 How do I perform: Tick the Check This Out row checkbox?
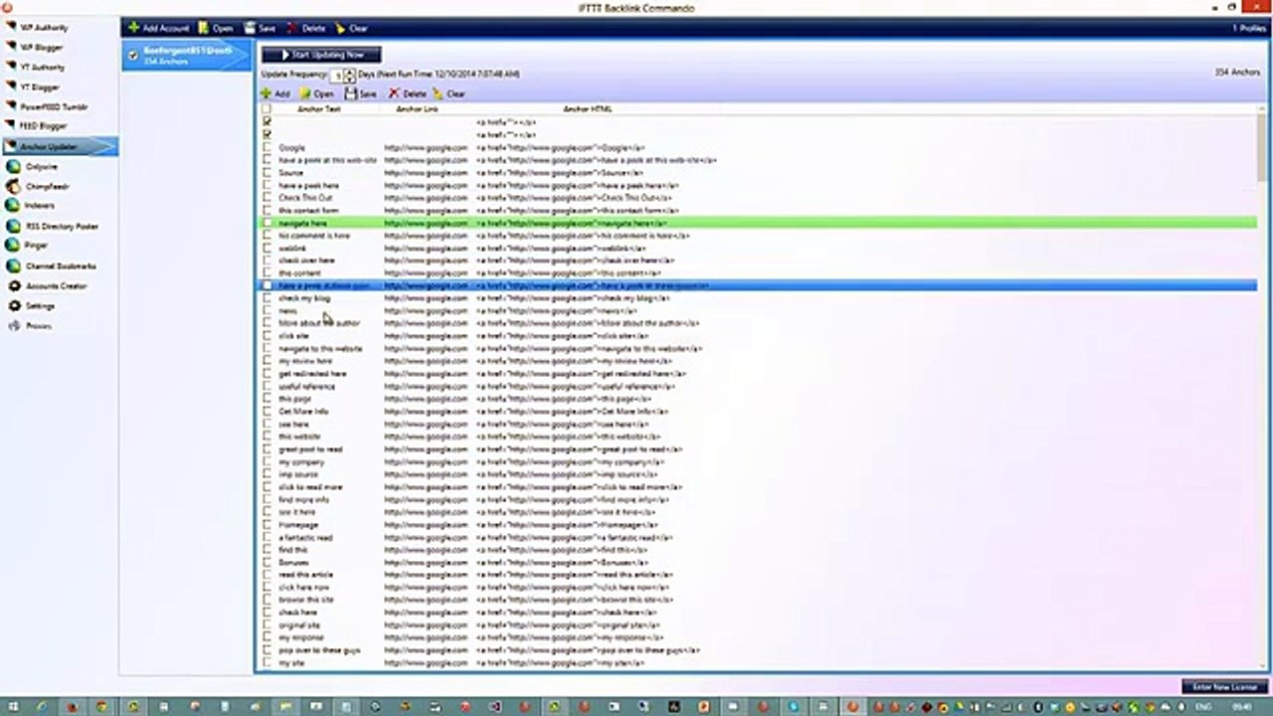point(267,198)
